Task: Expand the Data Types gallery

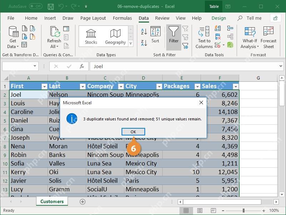Action: pyautogui.click(x=130, y=43)
